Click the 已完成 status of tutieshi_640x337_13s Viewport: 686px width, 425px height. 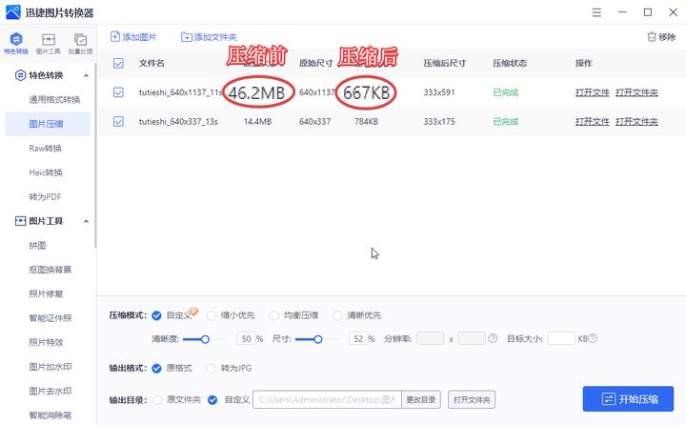pos(506,121)
